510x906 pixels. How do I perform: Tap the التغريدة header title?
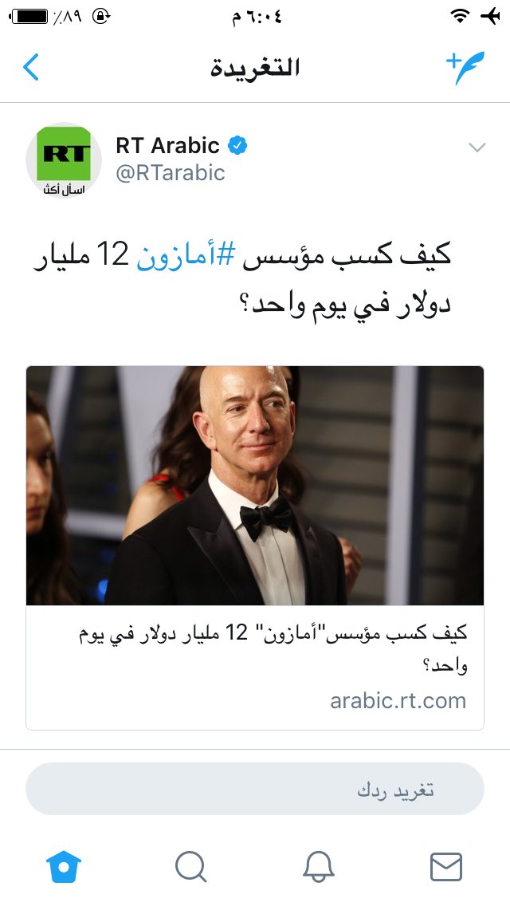point(255,68)
